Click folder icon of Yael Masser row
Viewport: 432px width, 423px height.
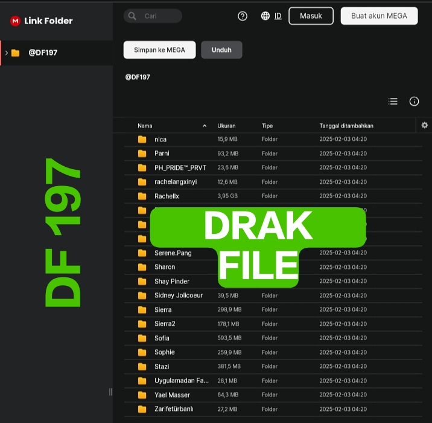[x=142, y=395]
